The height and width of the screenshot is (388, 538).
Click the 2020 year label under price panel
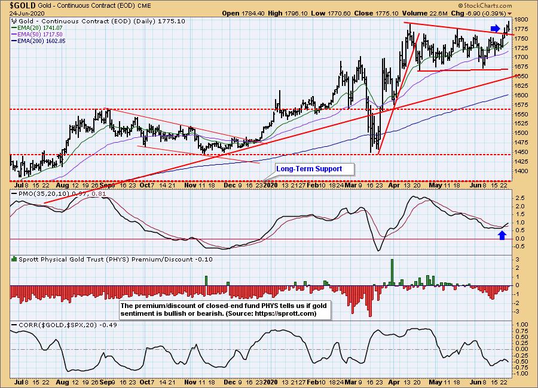point(270,185)
